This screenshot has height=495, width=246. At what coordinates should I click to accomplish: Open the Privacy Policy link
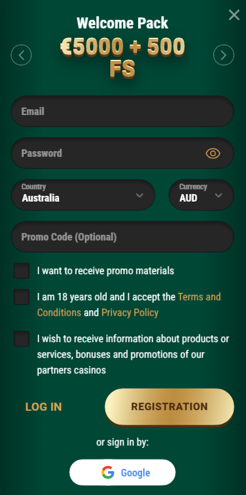tap(130, 313)
